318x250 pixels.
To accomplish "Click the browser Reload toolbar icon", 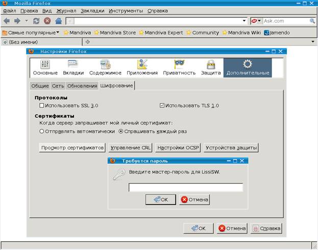I will [36, 21].
